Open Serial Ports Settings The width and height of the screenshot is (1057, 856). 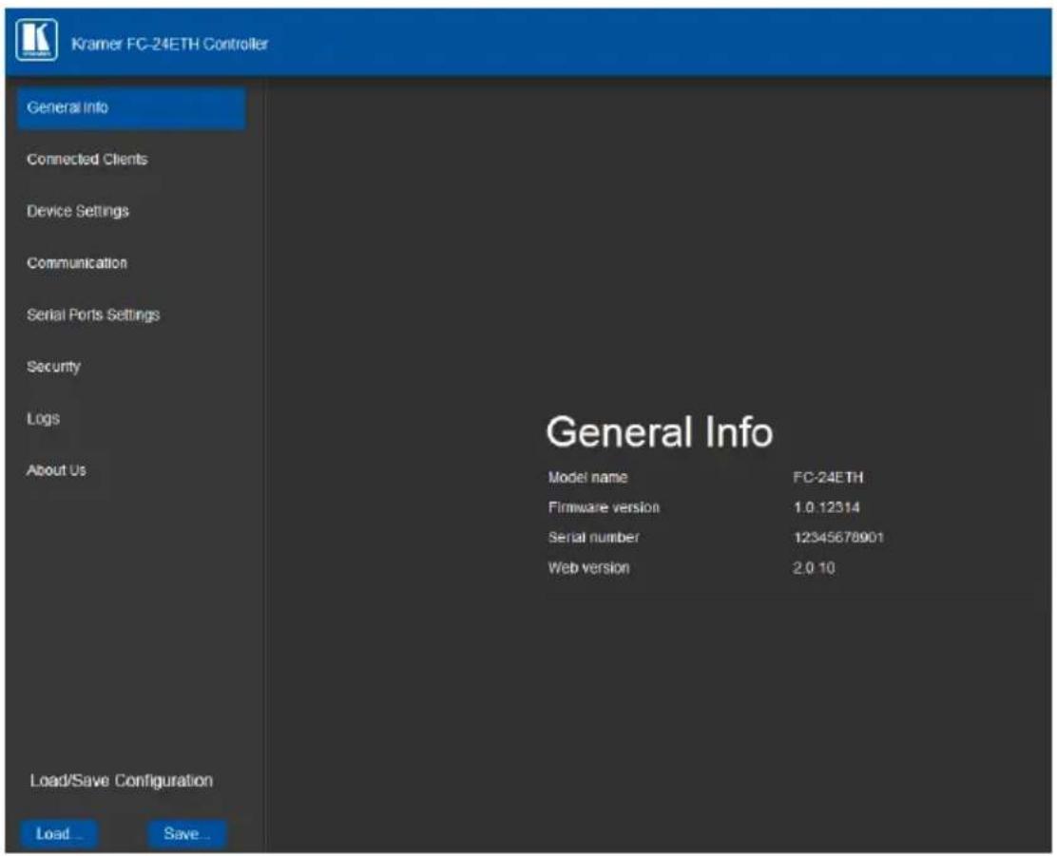(x=93, y=314)
